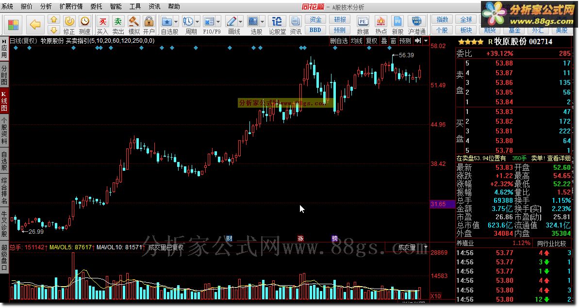The width and height of the screenshot is (579, 308).
Task: Open the chart toolbar dropdown arrow
Action: pos(426,41)
